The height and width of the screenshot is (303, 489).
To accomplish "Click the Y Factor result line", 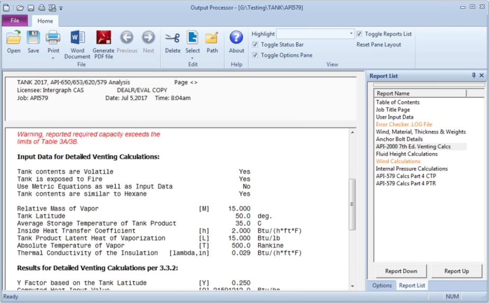I will click(134, 283).
